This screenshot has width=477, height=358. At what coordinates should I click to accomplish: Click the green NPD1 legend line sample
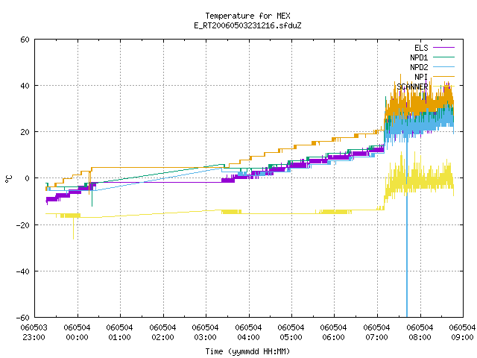(x=443, y=57)
